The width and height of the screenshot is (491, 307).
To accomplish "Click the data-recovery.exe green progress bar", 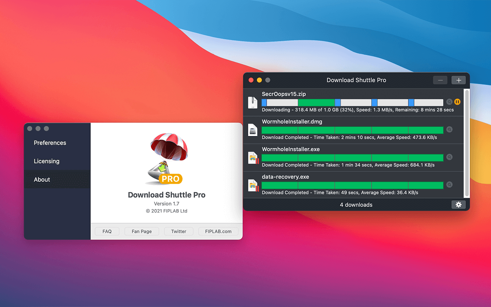I will (x=352, y=185).
